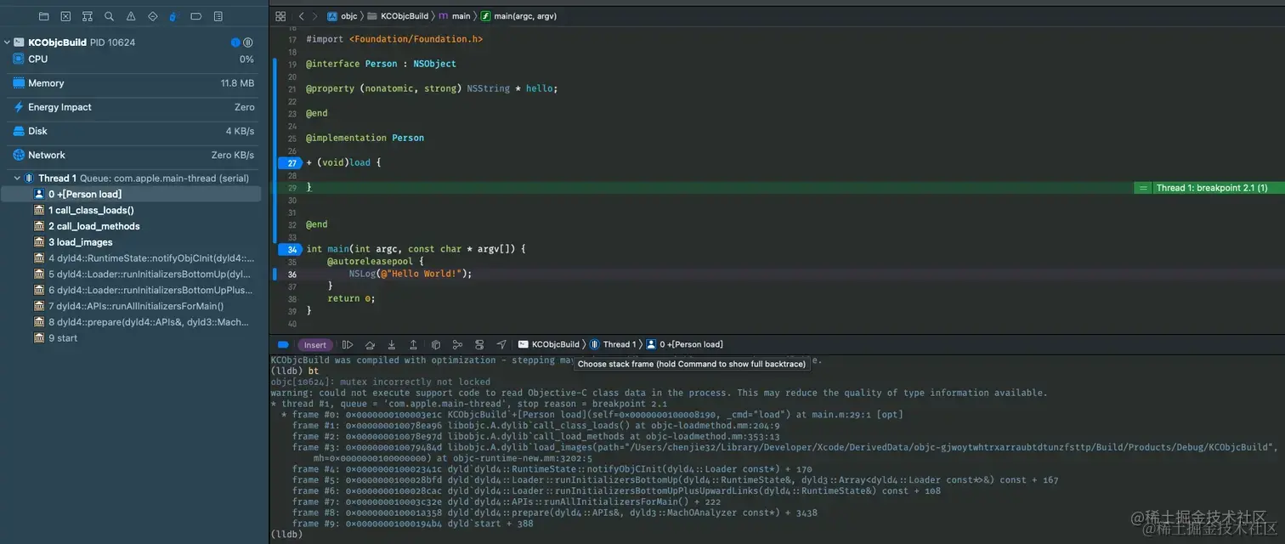
Task: Click the Insert mode badge
Action: coord(314,344)
